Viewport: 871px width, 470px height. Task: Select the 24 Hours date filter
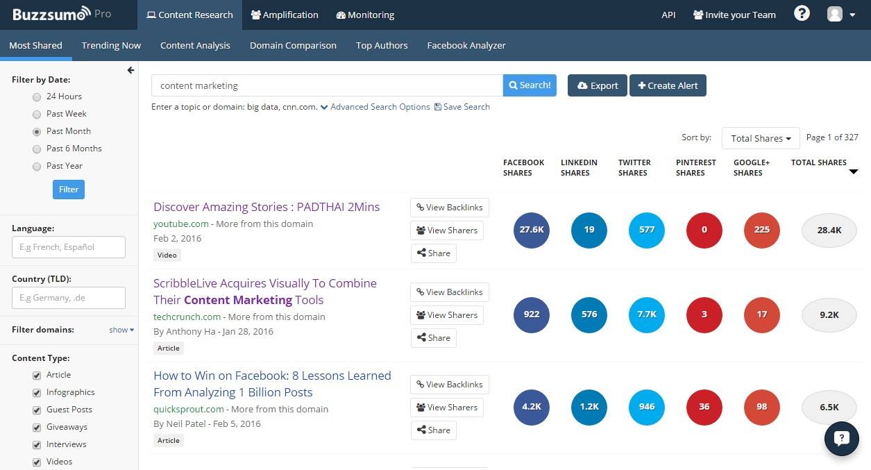[x=37, y=96]
